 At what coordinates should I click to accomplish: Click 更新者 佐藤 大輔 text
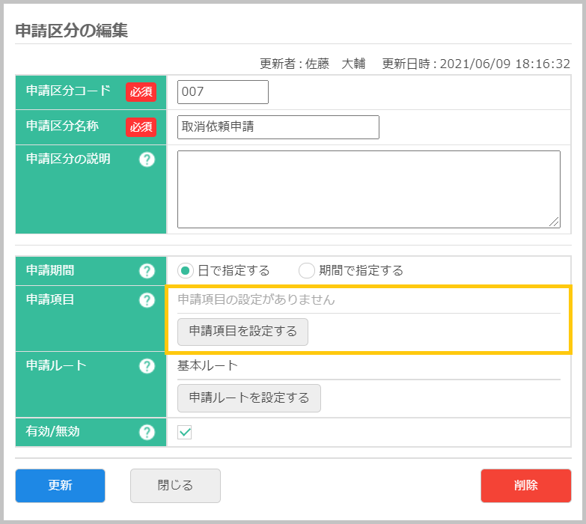tap(312, 64)
